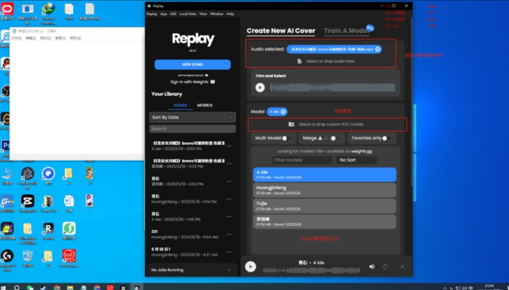
Task: Open the No Sort model dropdown
Action: tap(357, 160)
